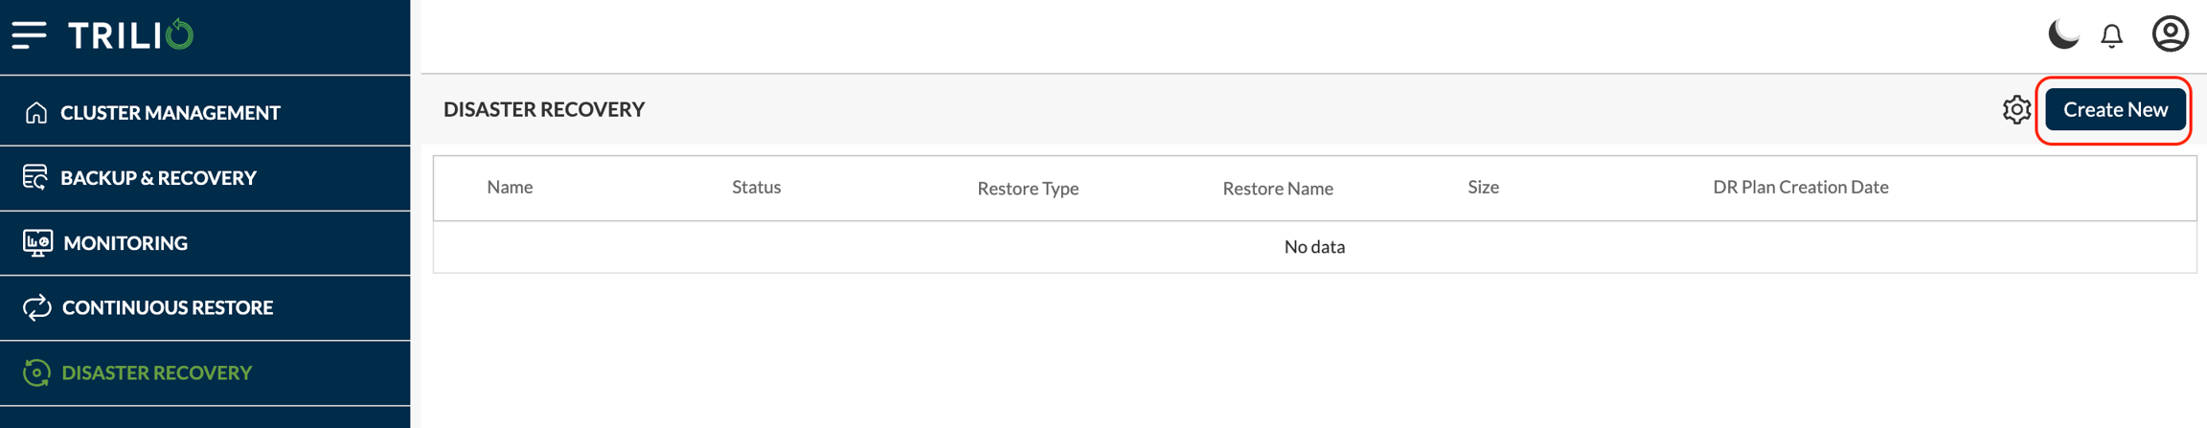This screenshot has width=2207, height=428.
Task: Toggle dark mode moon icon
Action: pos(2062,34)
